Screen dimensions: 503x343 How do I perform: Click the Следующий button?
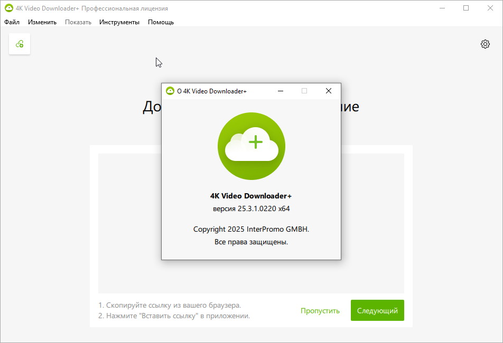pyautogui.click(x=377, y=310)
